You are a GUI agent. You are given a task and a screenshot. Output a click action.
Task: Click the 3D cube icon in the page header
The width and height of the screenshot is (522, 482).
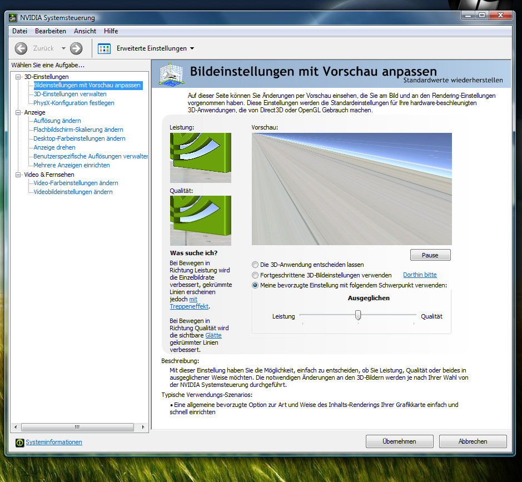pyautogui.click(x=171, y=73)
